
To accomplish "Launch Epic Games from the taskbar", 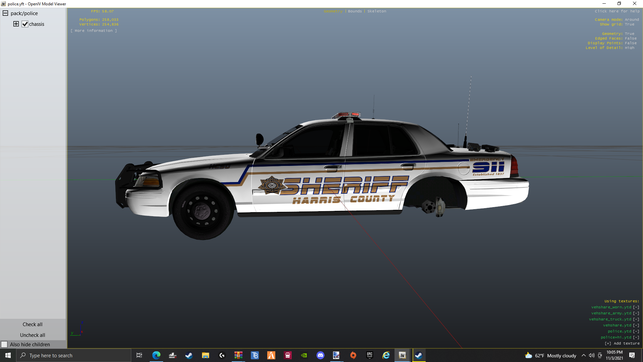I will (x=370, y=355).
